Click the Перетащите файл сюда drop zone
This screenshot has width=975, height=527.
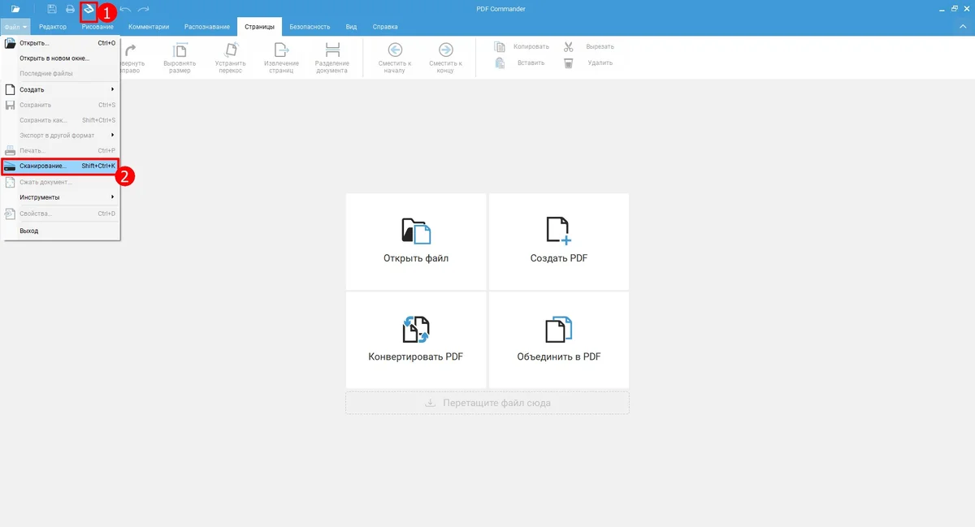point(487,403)
